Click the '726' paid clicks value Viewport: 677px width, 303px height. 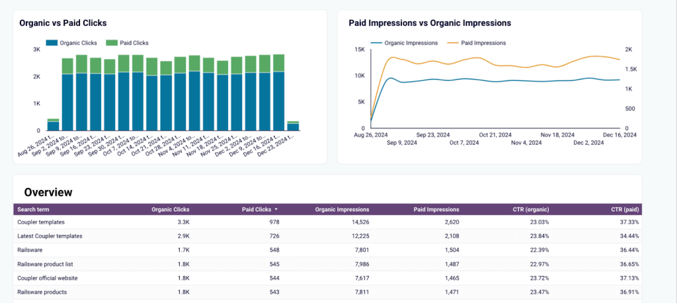274,236
